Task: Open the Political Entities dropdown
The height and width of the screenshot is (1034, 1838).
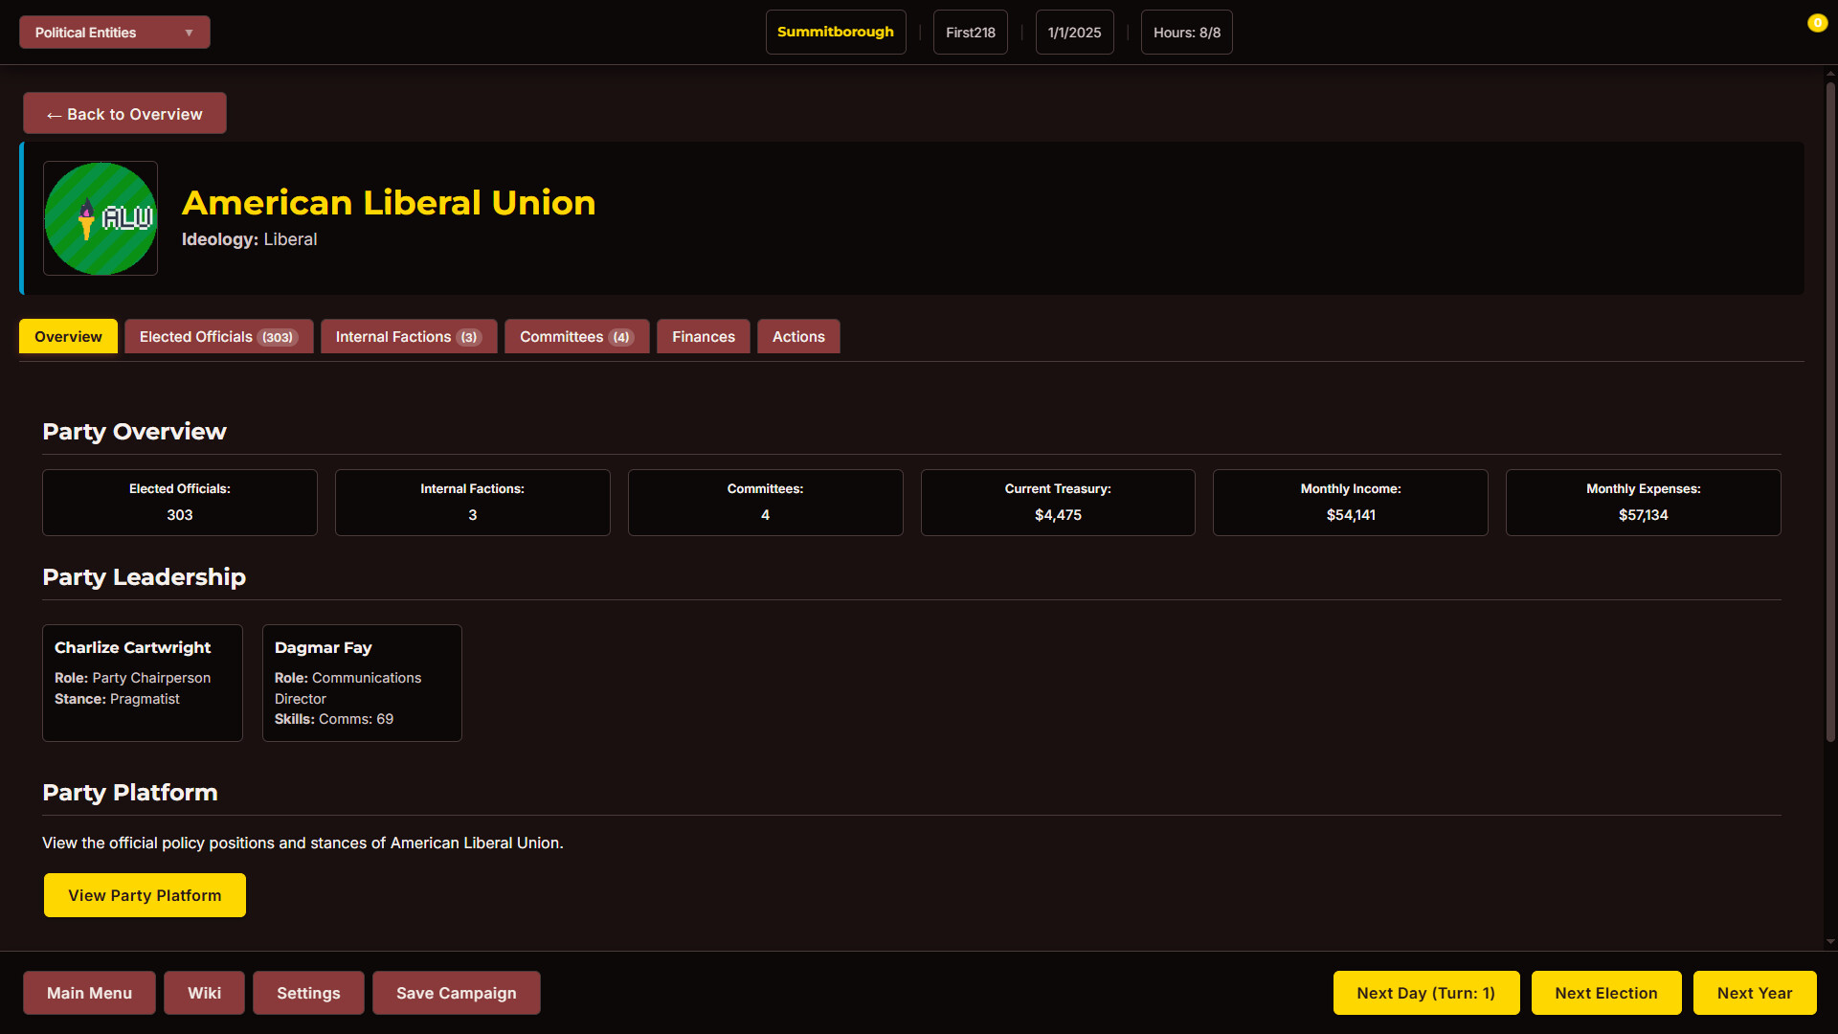Action: (x=115, y=33)
